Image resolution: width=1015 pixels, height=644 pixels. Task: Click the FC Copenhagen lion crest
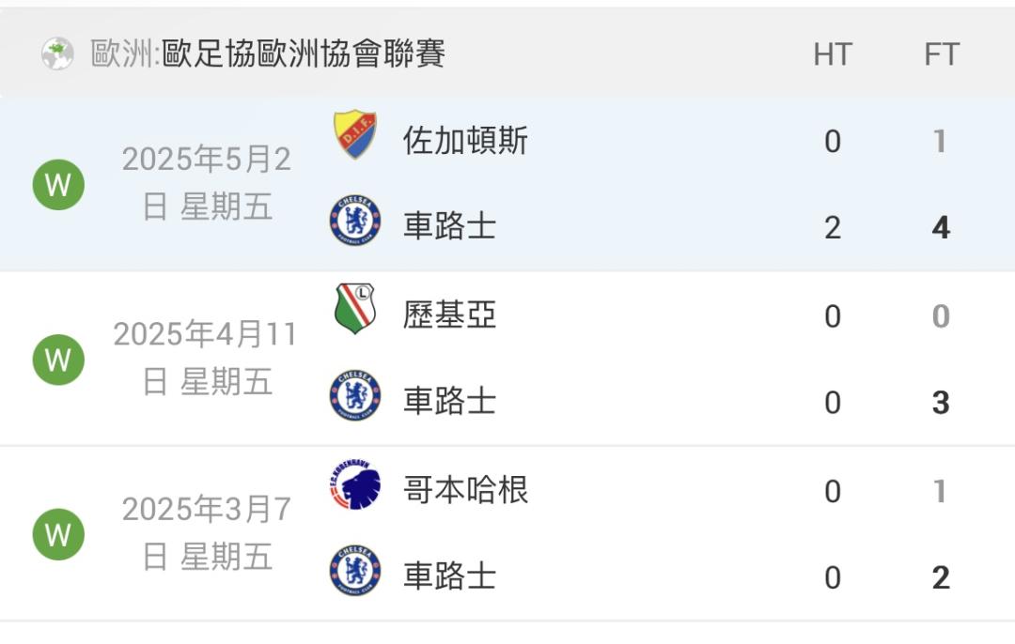coord(354,484)
